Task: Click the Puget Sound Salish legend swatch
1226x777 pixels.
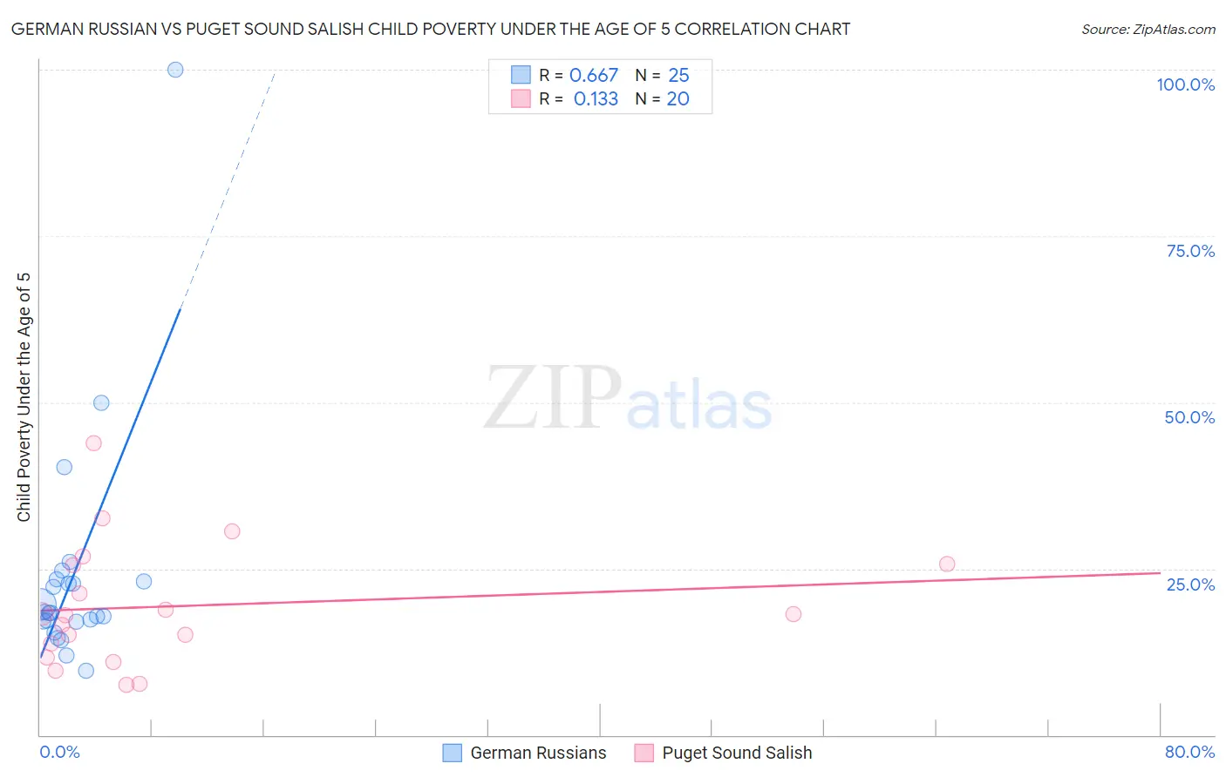Action: tap(644, 753)
